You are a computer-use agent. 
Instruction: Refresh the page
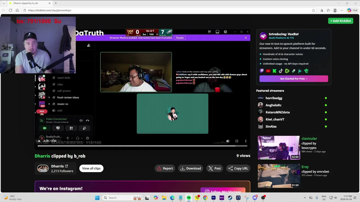point(10,10)
